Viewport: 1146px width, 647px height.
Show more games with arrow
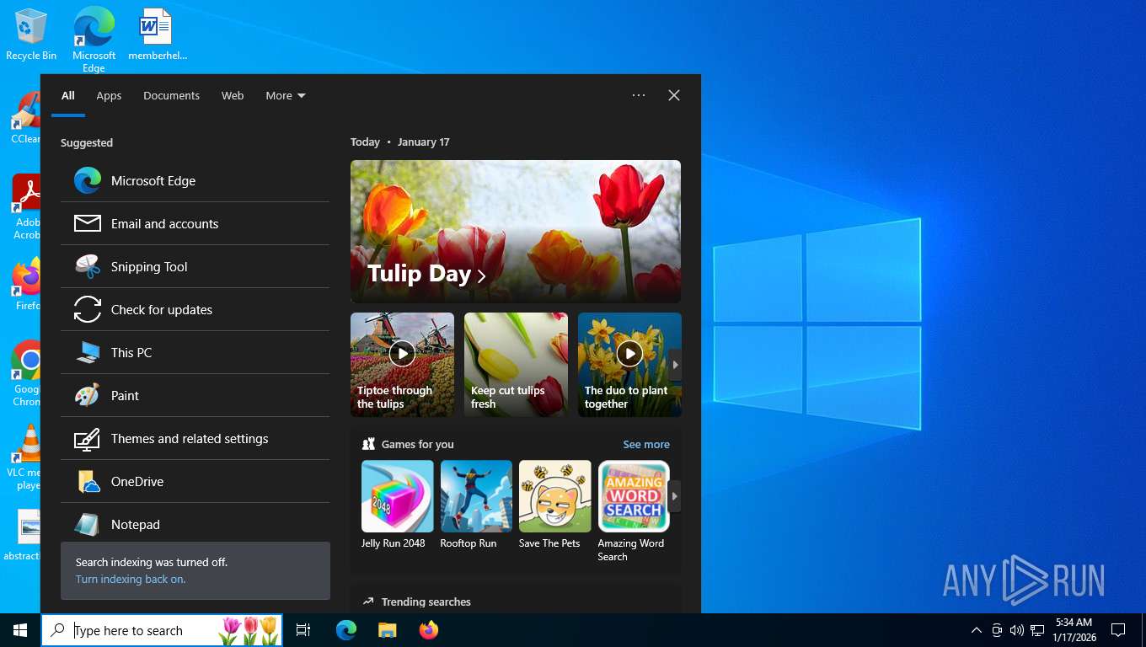[674, 496]
